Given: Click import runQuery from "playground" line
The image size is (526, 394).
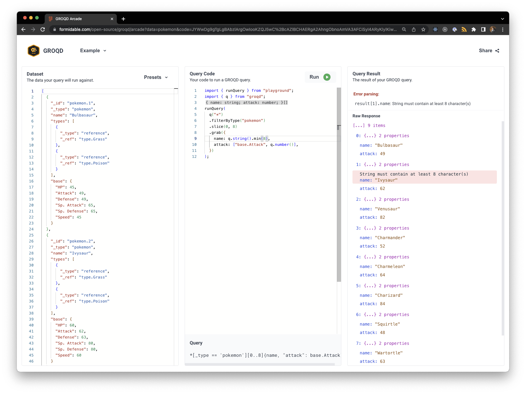Looking at the screenshot, I should tap(249, 91).
